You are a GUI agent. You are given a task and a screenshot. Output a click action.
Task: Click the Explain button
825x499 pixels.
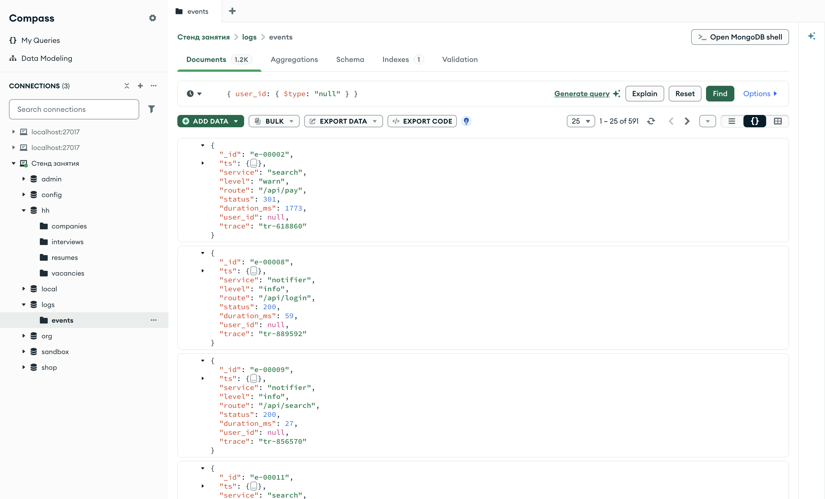click(x=645, y=94)
